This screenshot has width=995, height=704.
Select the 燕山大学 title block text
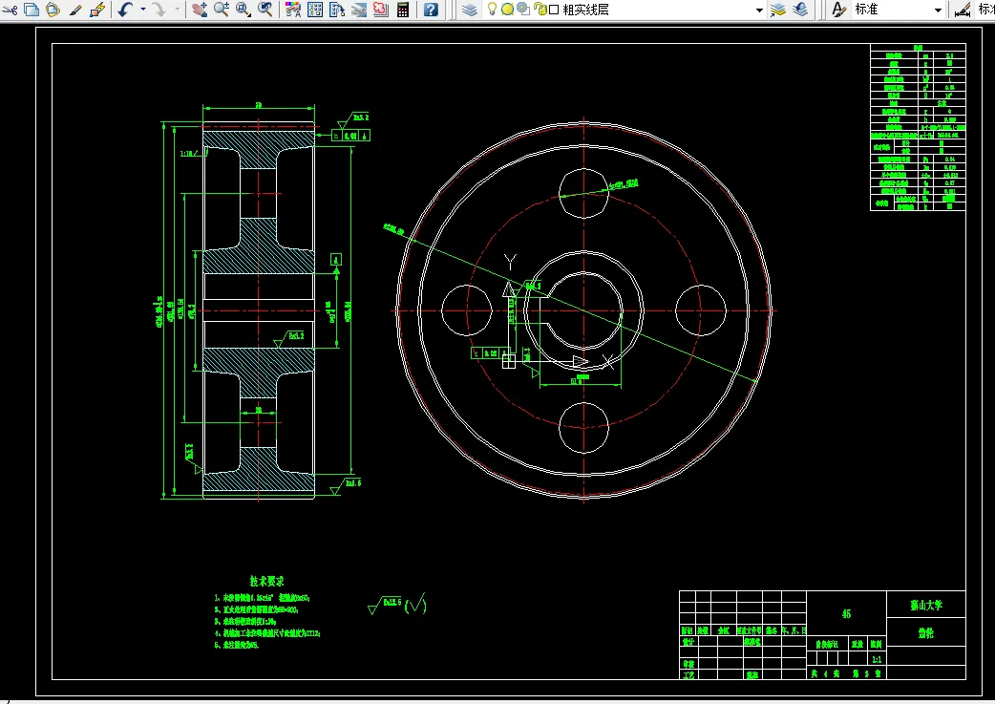click(926, 605)
